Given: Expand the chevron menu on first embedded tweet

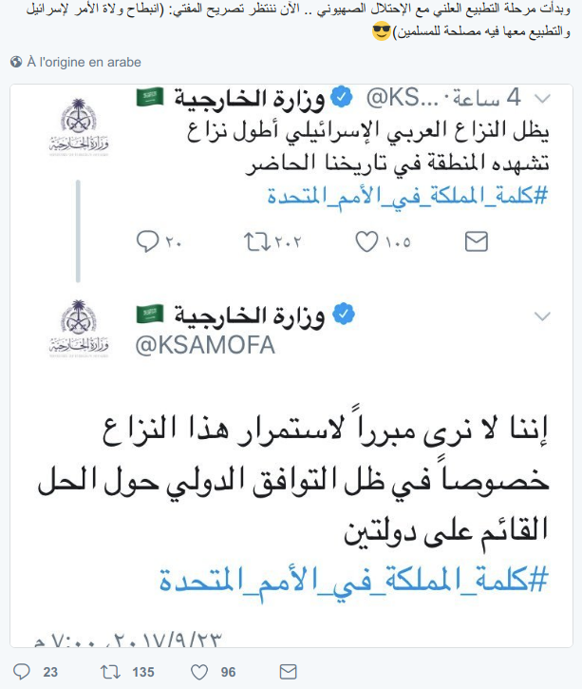Looking at the screenshot, I should click(542, 99).
